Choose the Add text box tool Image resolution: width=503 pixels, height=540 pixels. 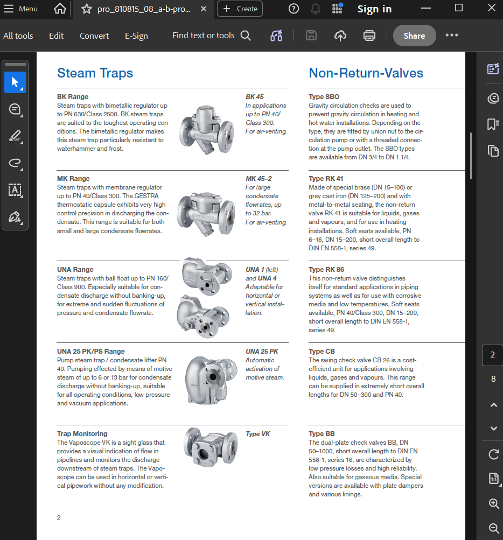point(15,190)
